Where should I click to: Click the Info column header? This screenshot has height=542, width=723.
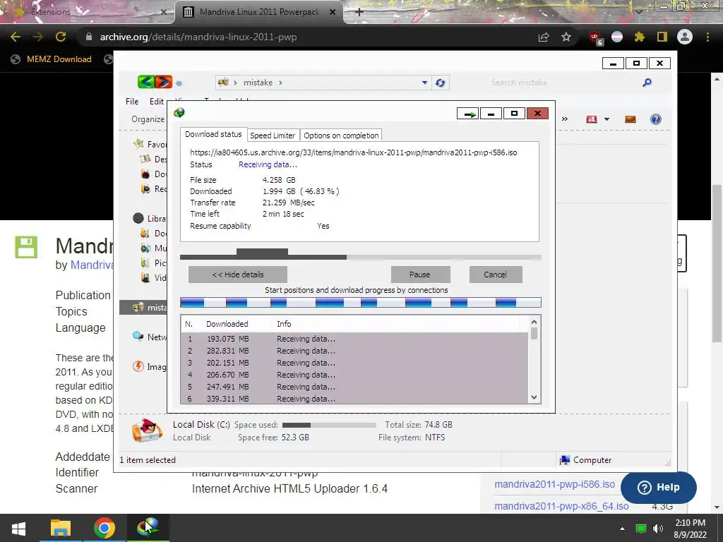(x=284, y=324)
